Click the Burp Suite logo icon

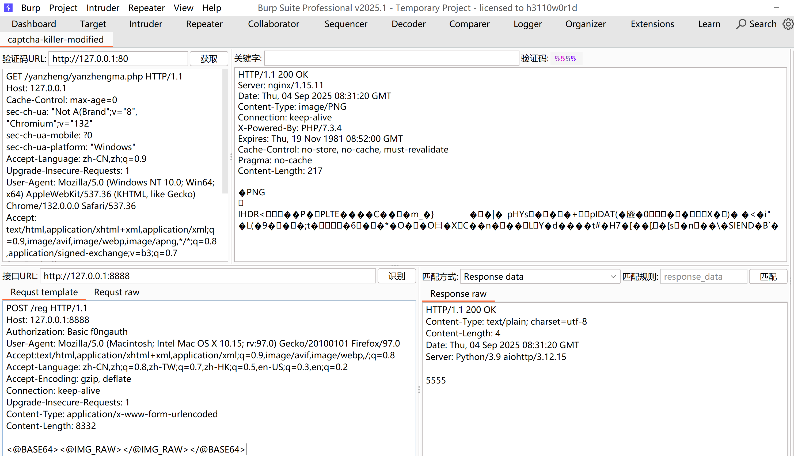(x=8, y=7)
